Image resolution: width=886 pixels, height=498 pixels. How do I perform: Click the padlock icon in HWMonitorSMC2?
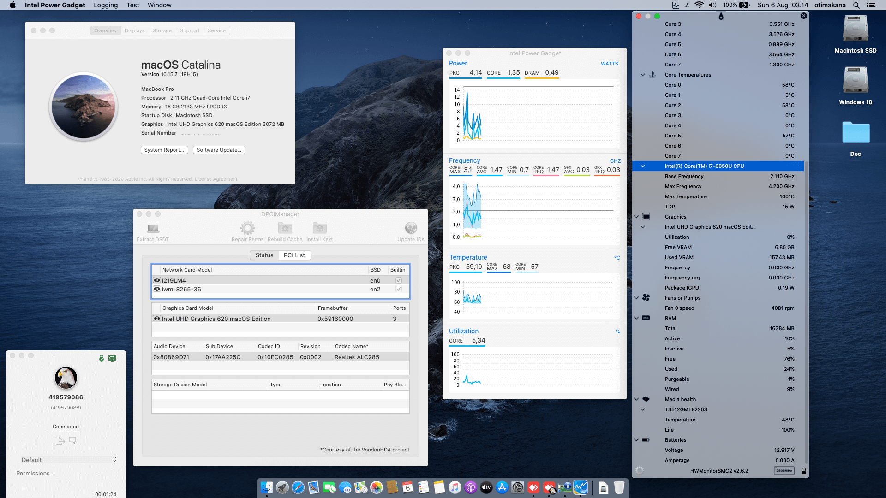tap(804, 471)
